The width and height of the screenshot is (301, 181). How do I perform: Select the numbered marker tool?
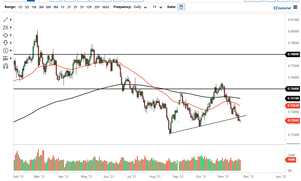[x=5, y=50]
